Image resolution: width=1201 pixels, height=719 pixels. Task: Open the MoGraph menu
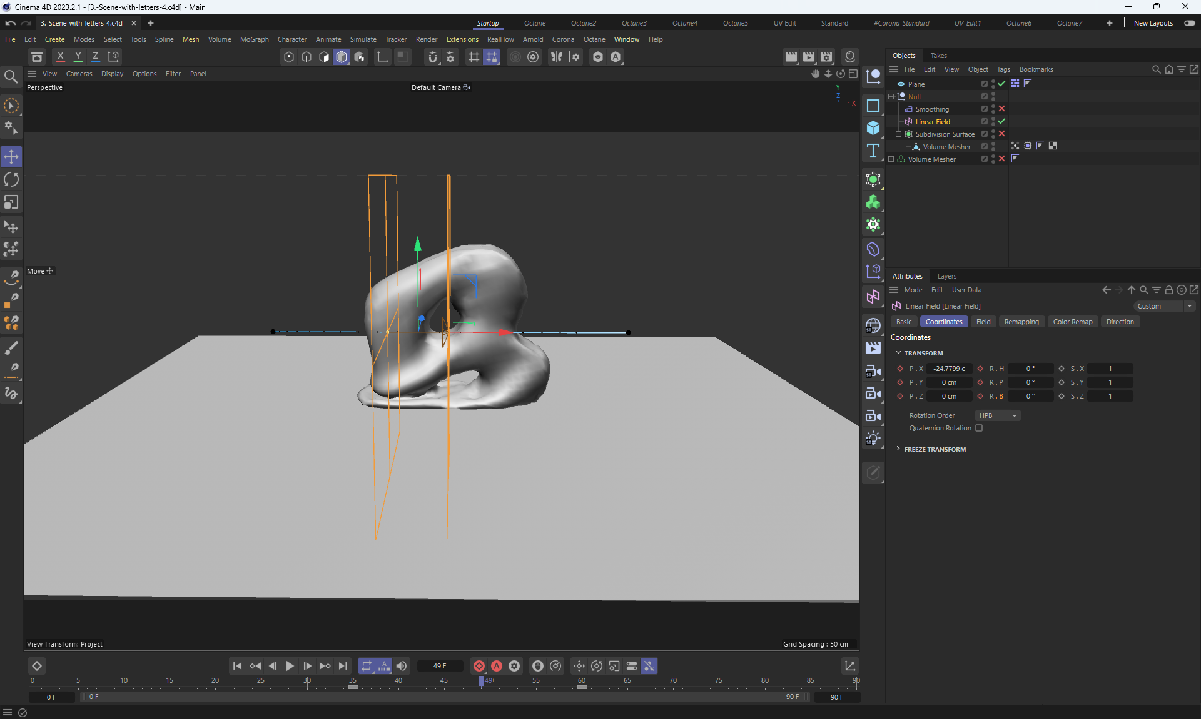tap(254, 39)
